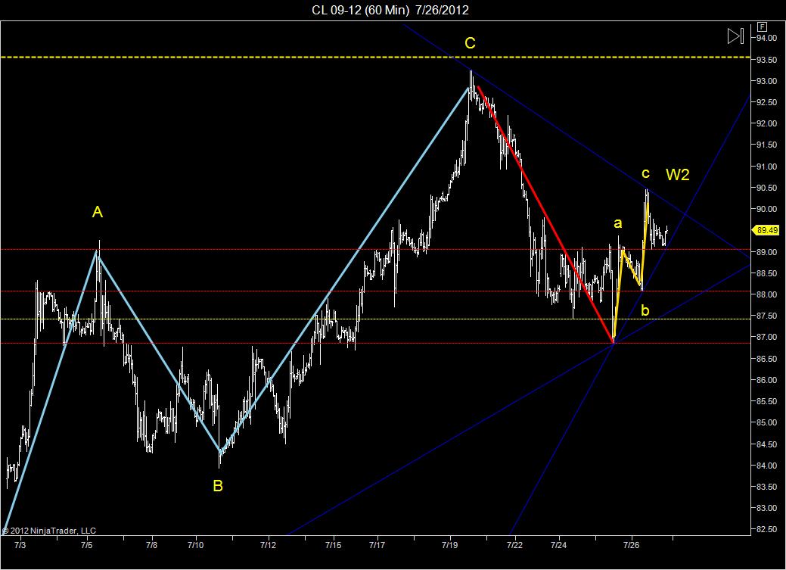
Task: Click the 7/22 date label on time axis
Action: coord(515,545)
